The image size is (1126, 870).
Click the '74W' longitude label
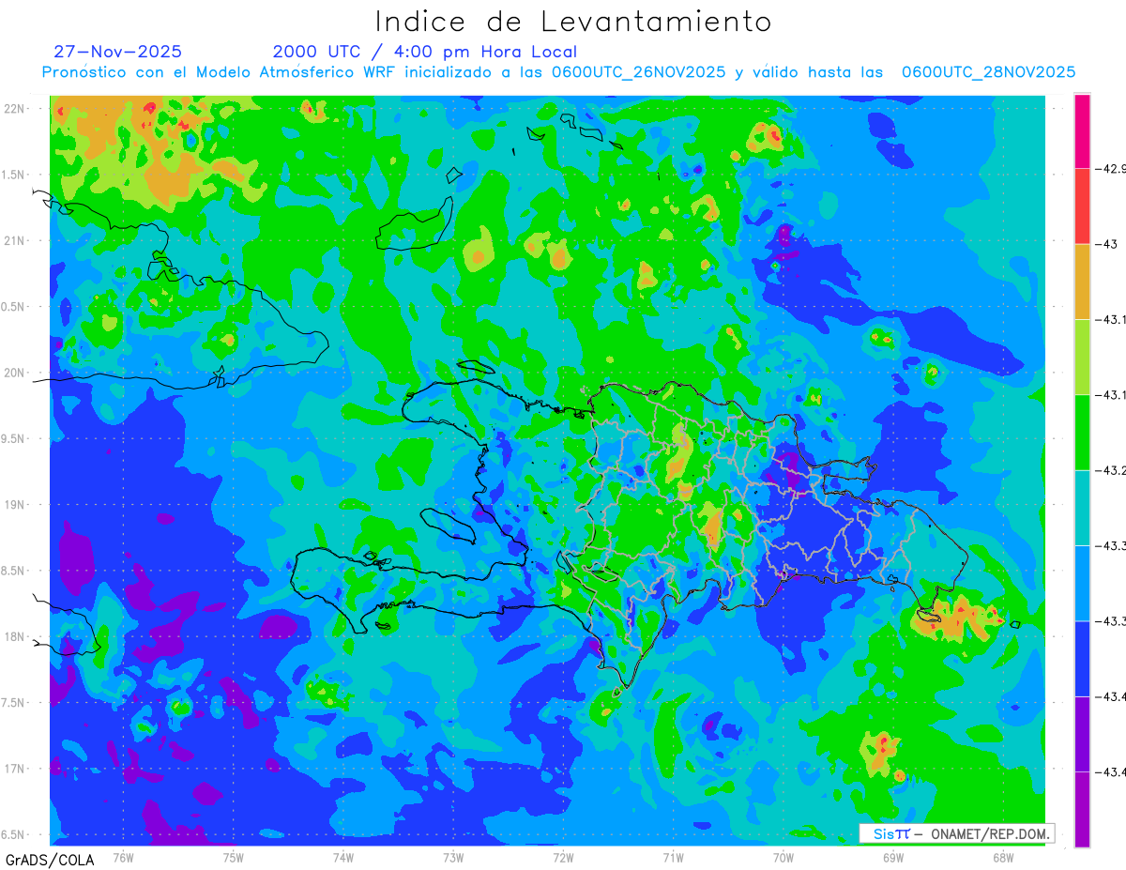[x=343, y=856]
